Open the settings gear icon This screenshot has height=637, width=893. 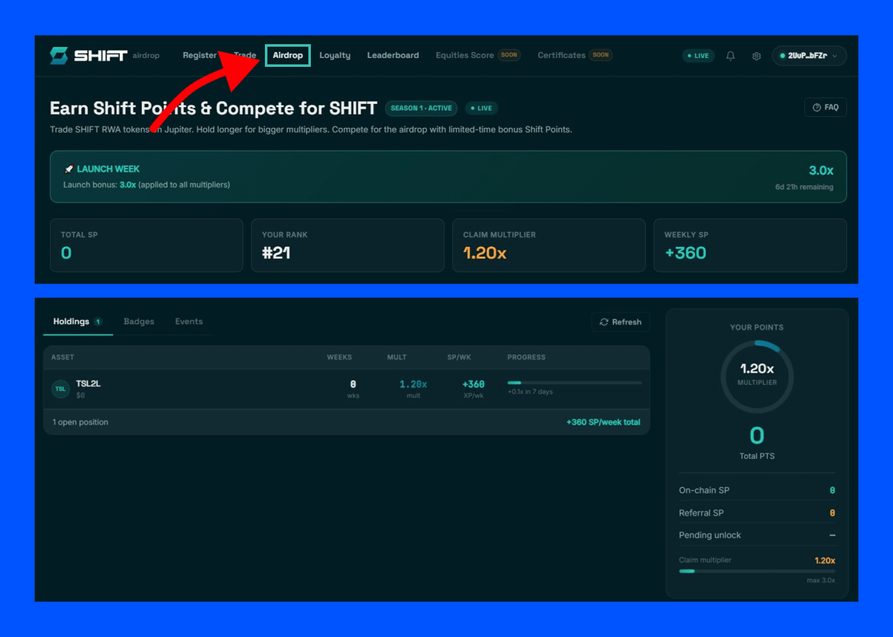pos(756,56)
